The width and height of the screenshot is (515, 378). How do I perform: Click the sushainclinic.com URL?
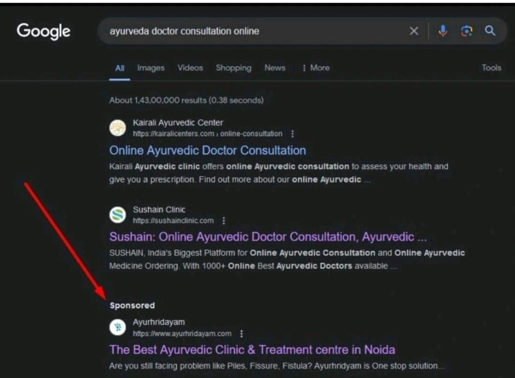click(173, 220)
